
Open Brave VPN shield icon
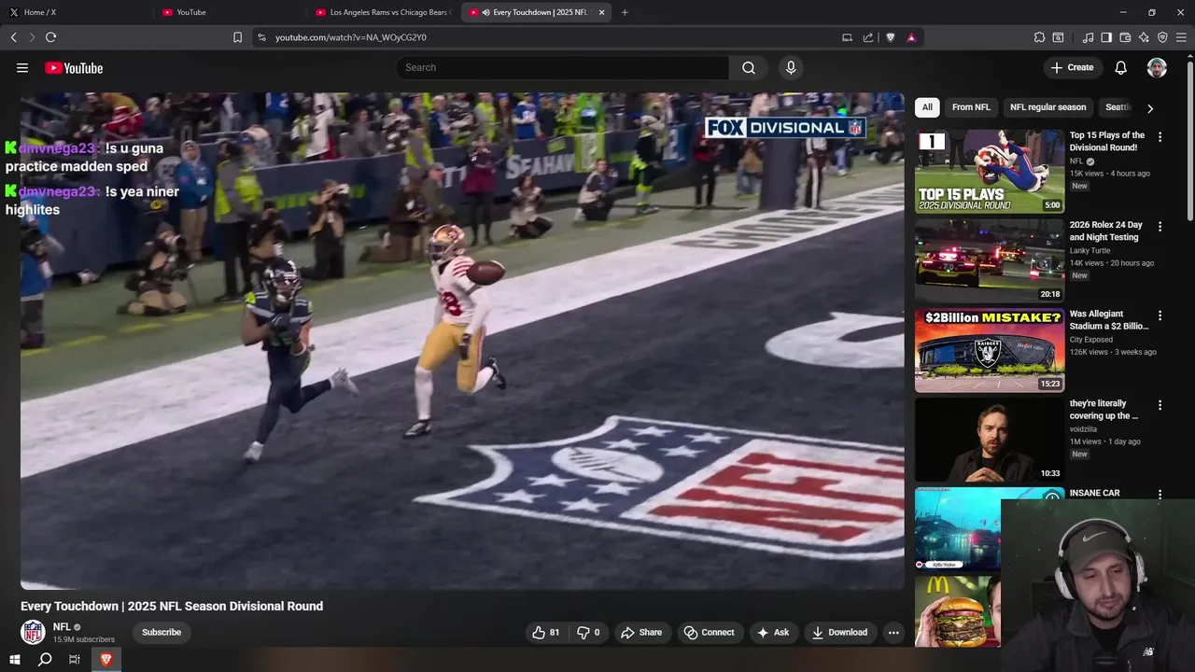pyautogui.click(x=1162, y=37)
